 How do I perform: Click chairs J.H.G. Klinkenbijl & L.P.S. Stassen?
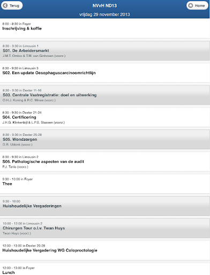pyautogui.click(x=34, y=122)
